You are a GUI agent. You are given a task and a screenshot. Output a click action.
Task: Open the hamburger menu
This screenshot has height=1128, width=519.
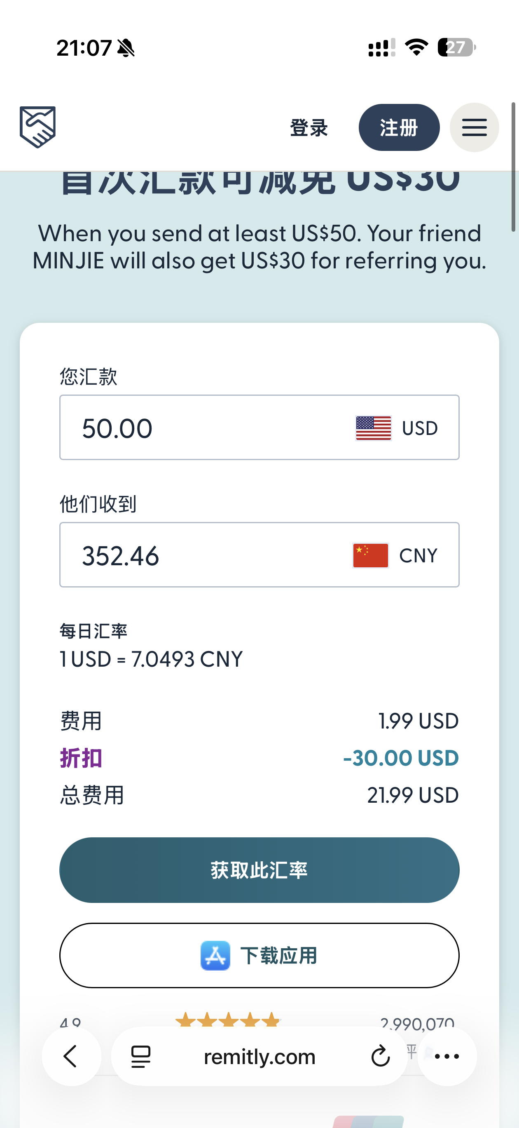(474, 127)
